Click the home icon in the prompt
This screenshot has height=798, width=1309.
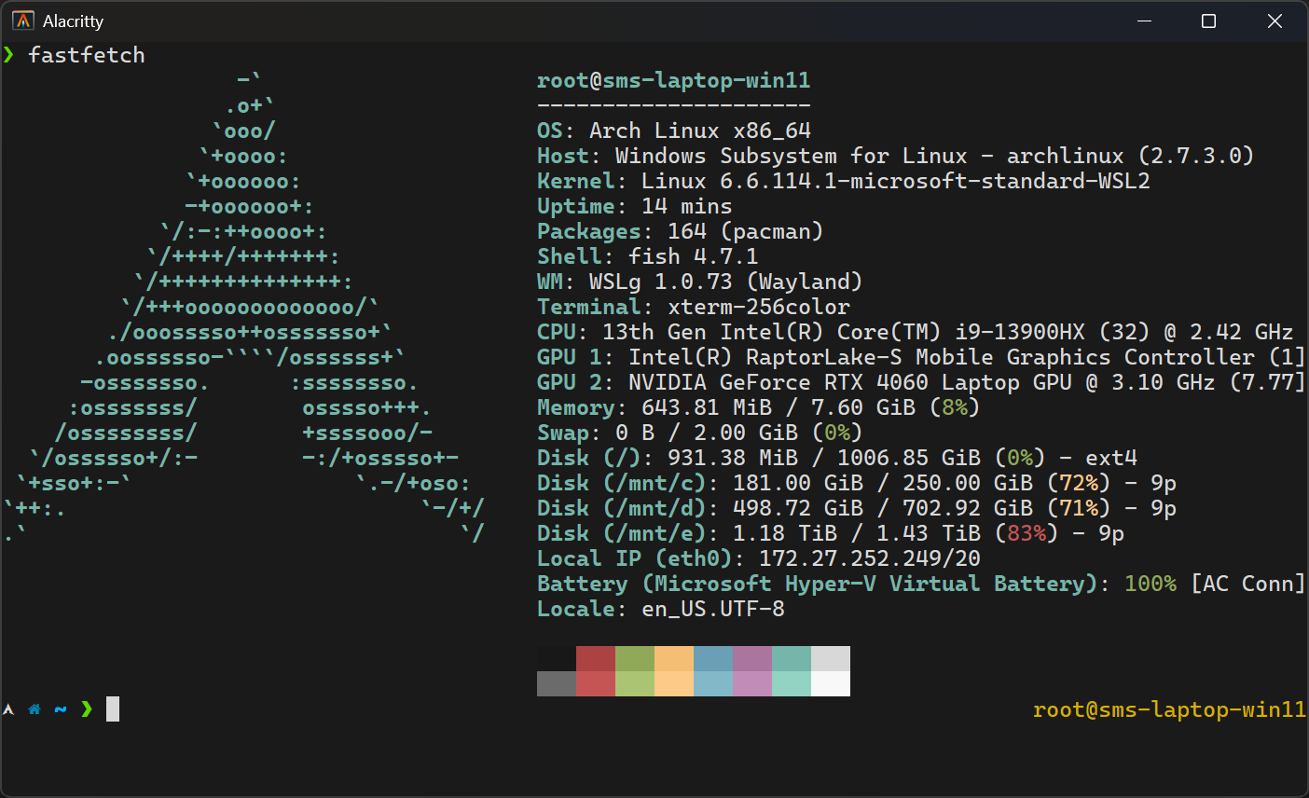[x=34, y=709]
